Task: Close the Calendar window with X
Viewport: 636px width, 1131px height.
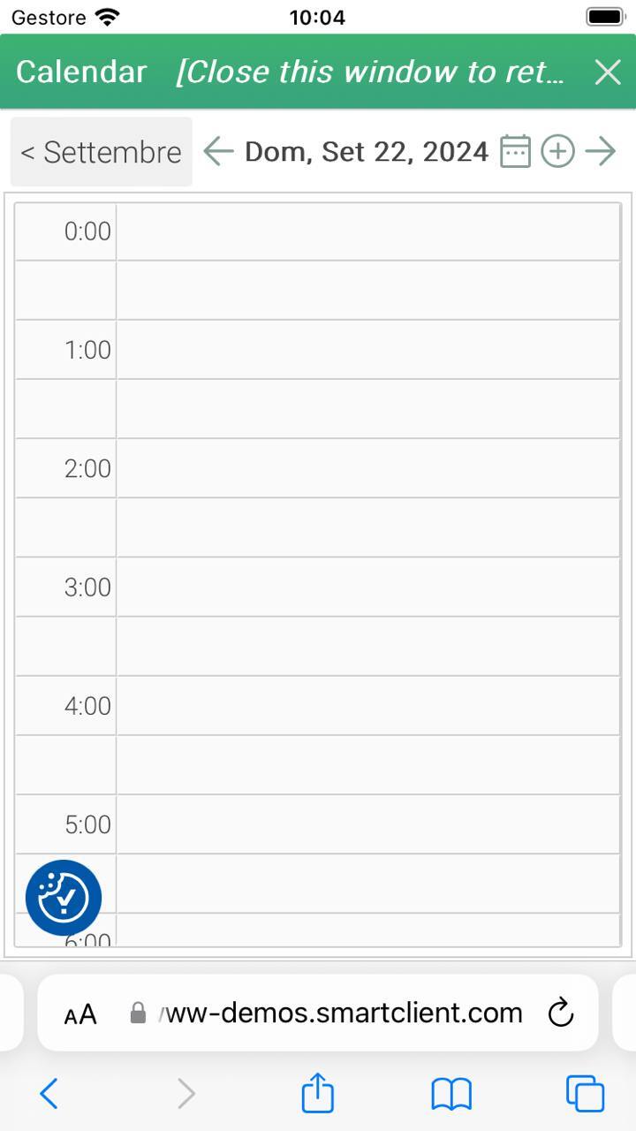Action: click(x=608, y=72)
